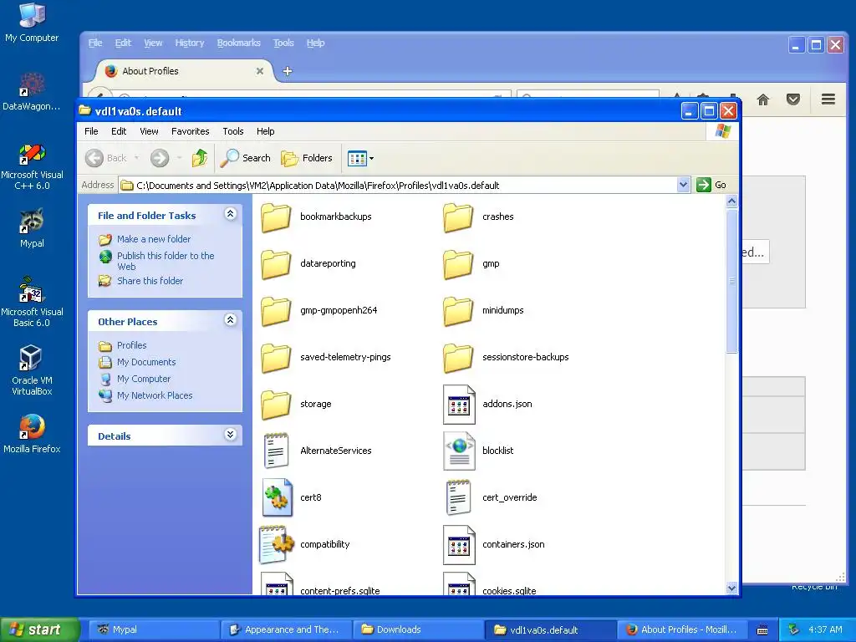Open new tab in Firefox

point(288,71)
